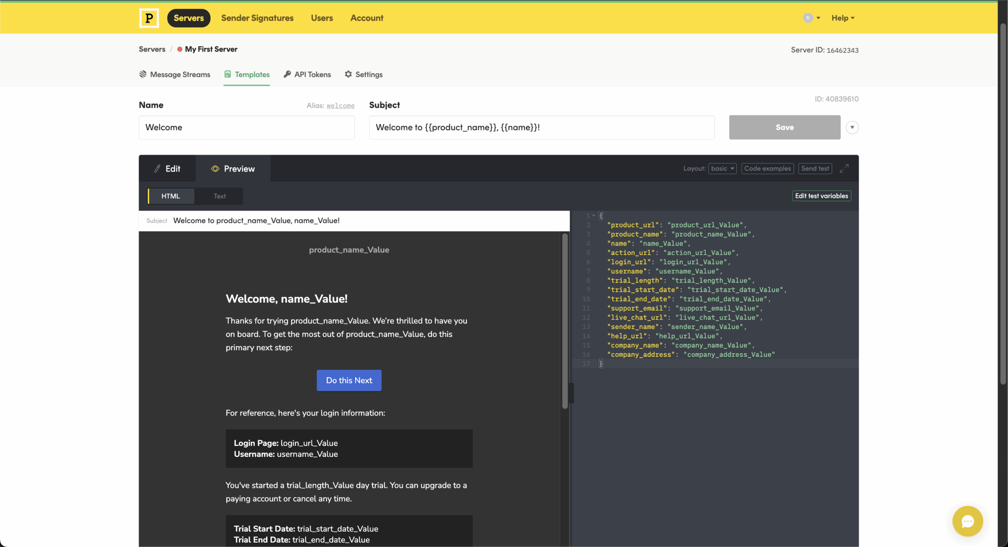
Task: Click the welcome alias link
Action: tap(341, 105)
